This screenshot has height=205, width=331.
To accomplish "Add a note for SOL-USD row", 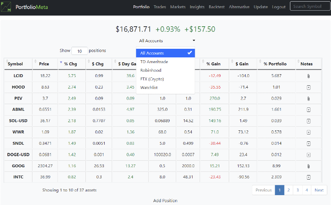I will (x=308, y=121).
